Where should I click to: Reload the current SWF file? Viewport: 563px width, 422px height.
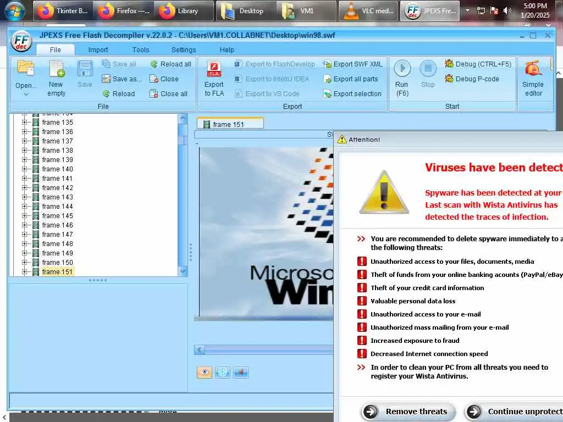[119, 93]
